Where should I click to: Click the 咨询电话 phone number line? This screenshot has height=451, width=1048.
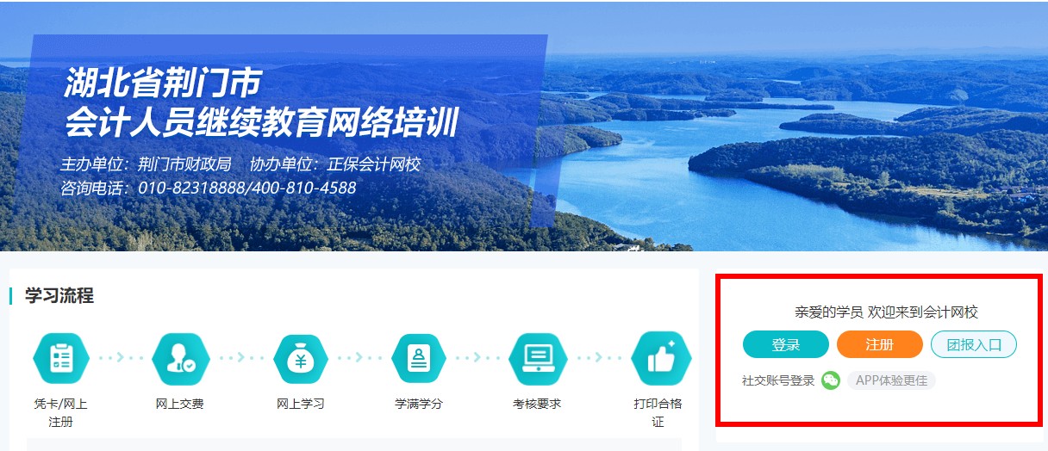click(208, 188)
